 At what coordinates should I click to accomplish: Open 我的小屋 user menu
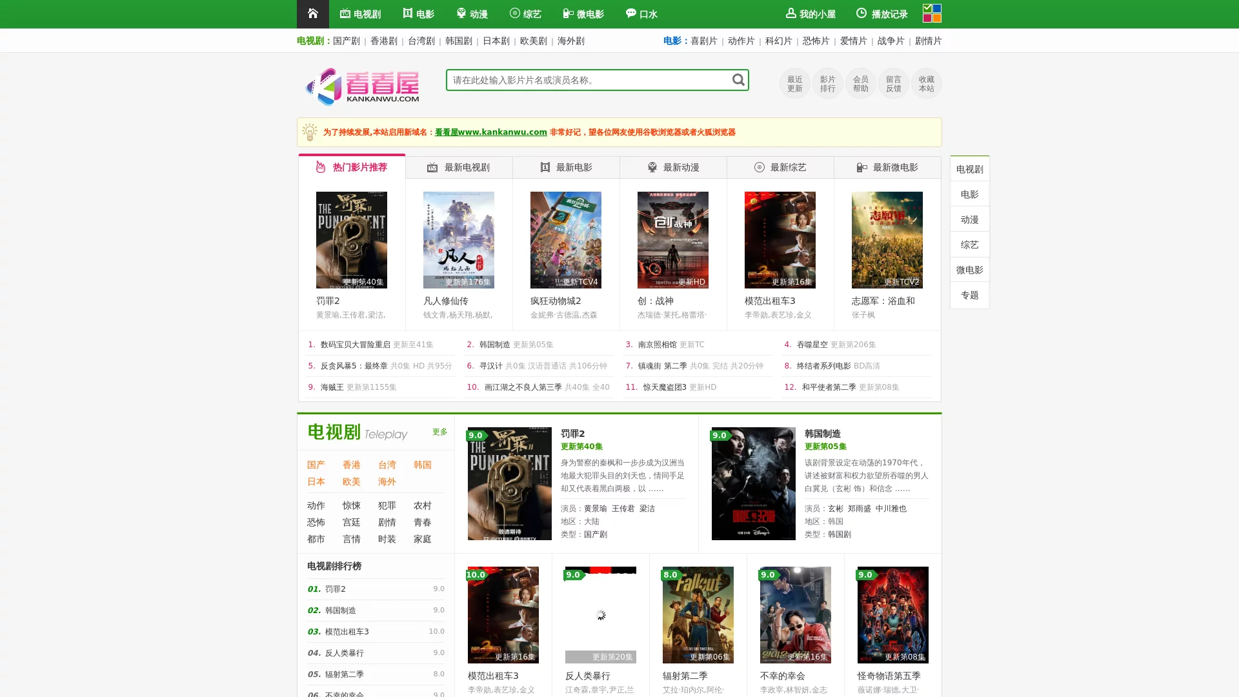(x=811, y=14)
